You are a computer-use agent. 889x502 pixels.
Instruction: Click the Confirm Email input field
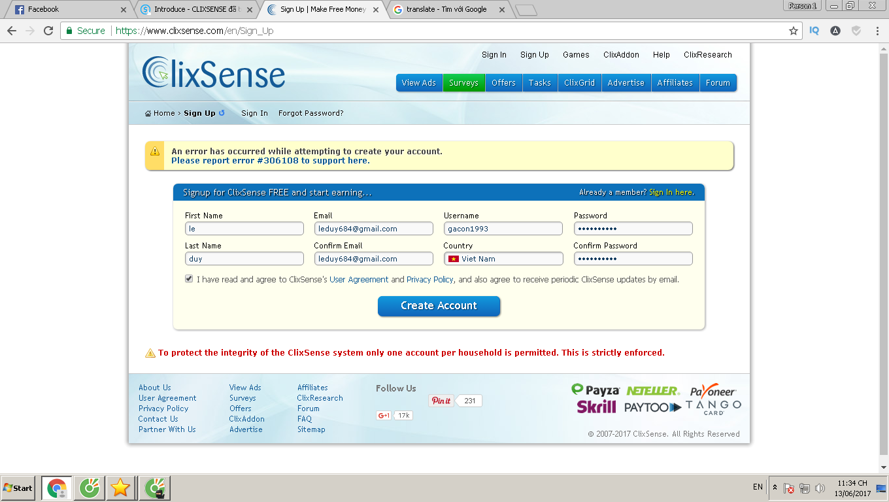point(373,259)
